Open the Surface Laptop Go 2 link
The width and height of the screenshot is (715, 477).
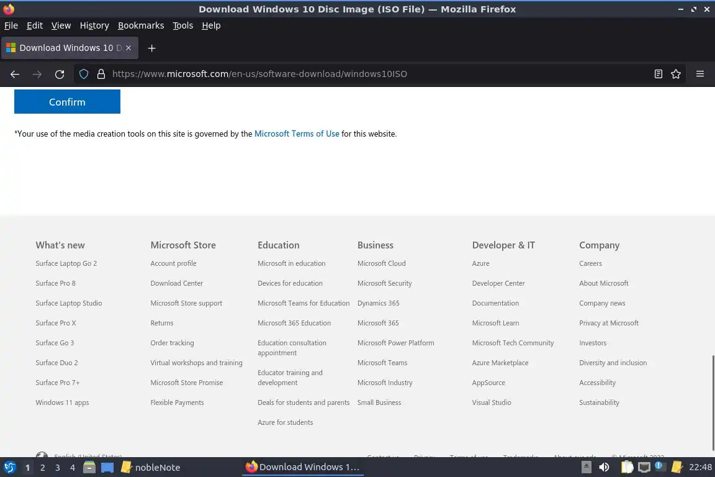[66, 263]
